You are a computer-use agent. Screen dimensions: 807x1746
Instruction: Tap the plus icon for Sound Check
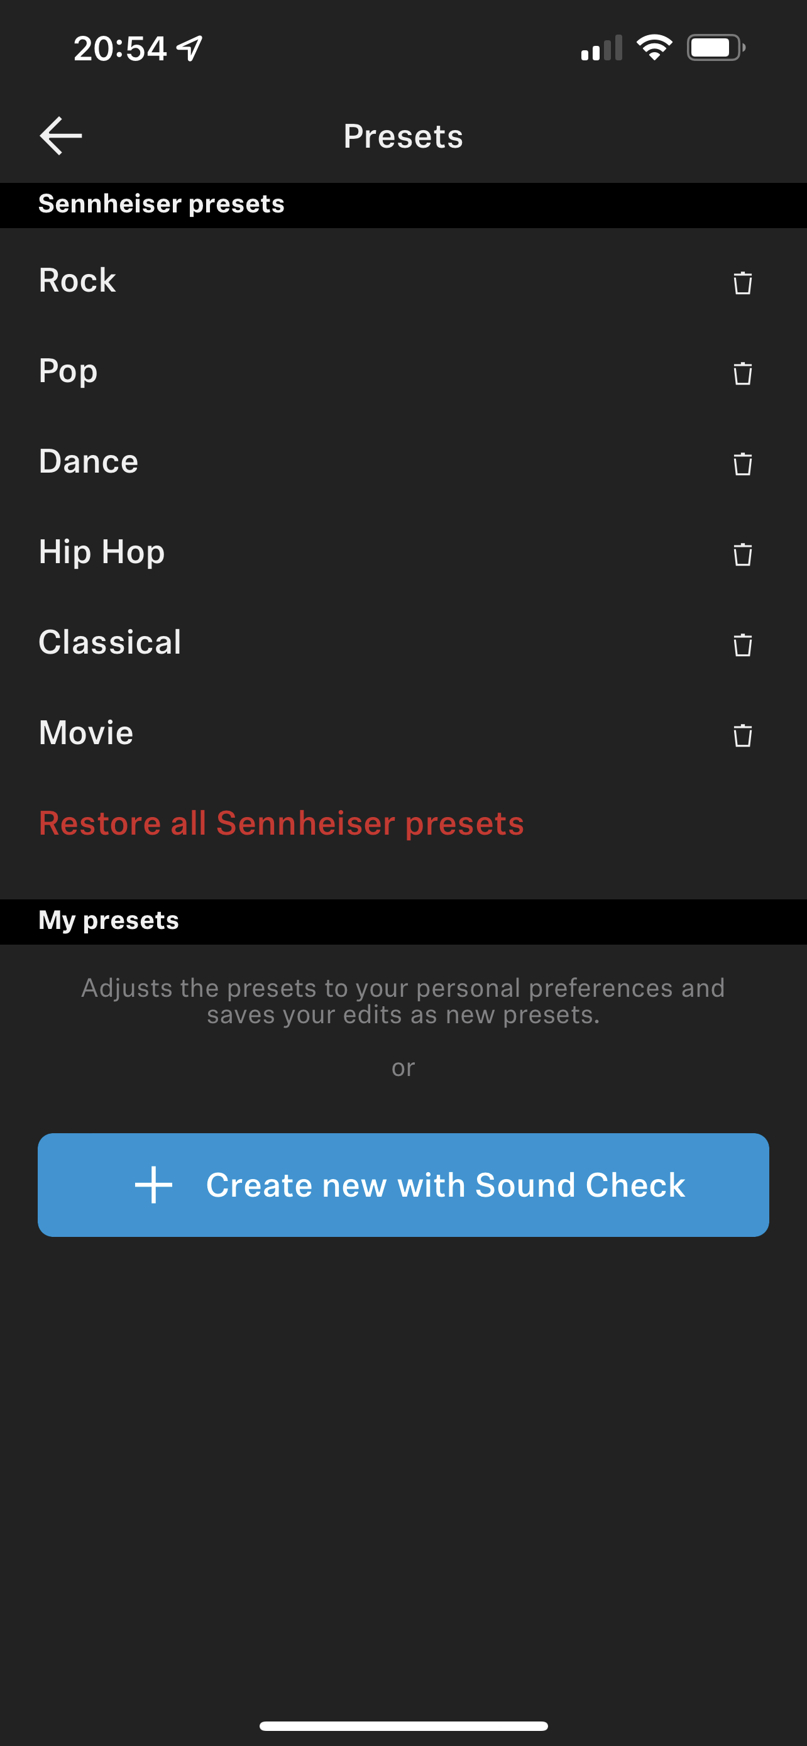tap(154, 1185)
